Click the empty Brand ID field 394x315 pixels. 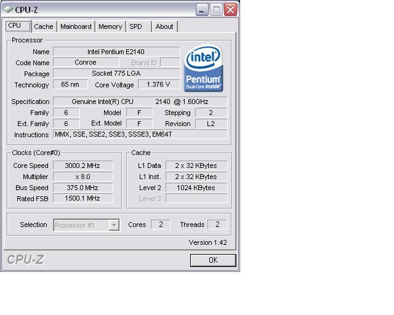pos(170,62)
